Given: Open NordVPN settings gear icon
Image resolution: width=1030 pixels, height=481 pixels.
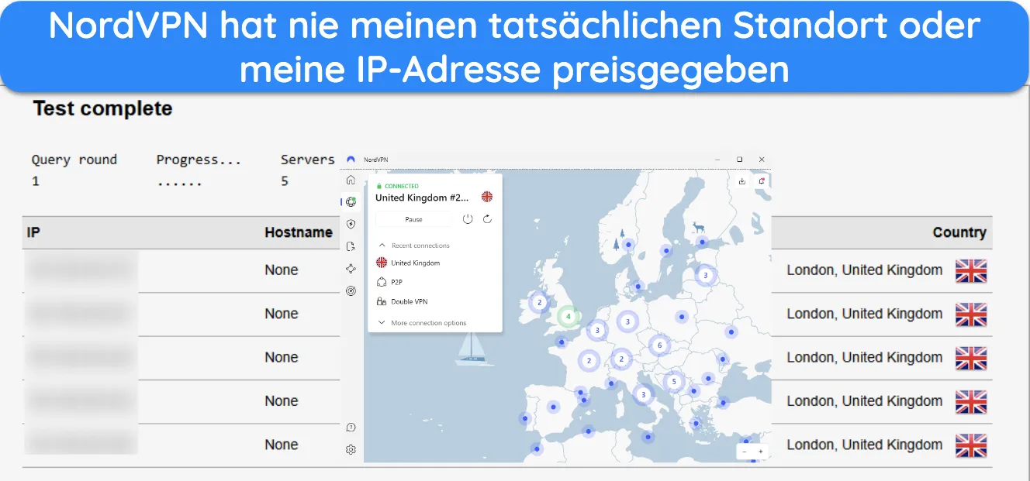Looking at the screenshot, I should pos(351,449).
